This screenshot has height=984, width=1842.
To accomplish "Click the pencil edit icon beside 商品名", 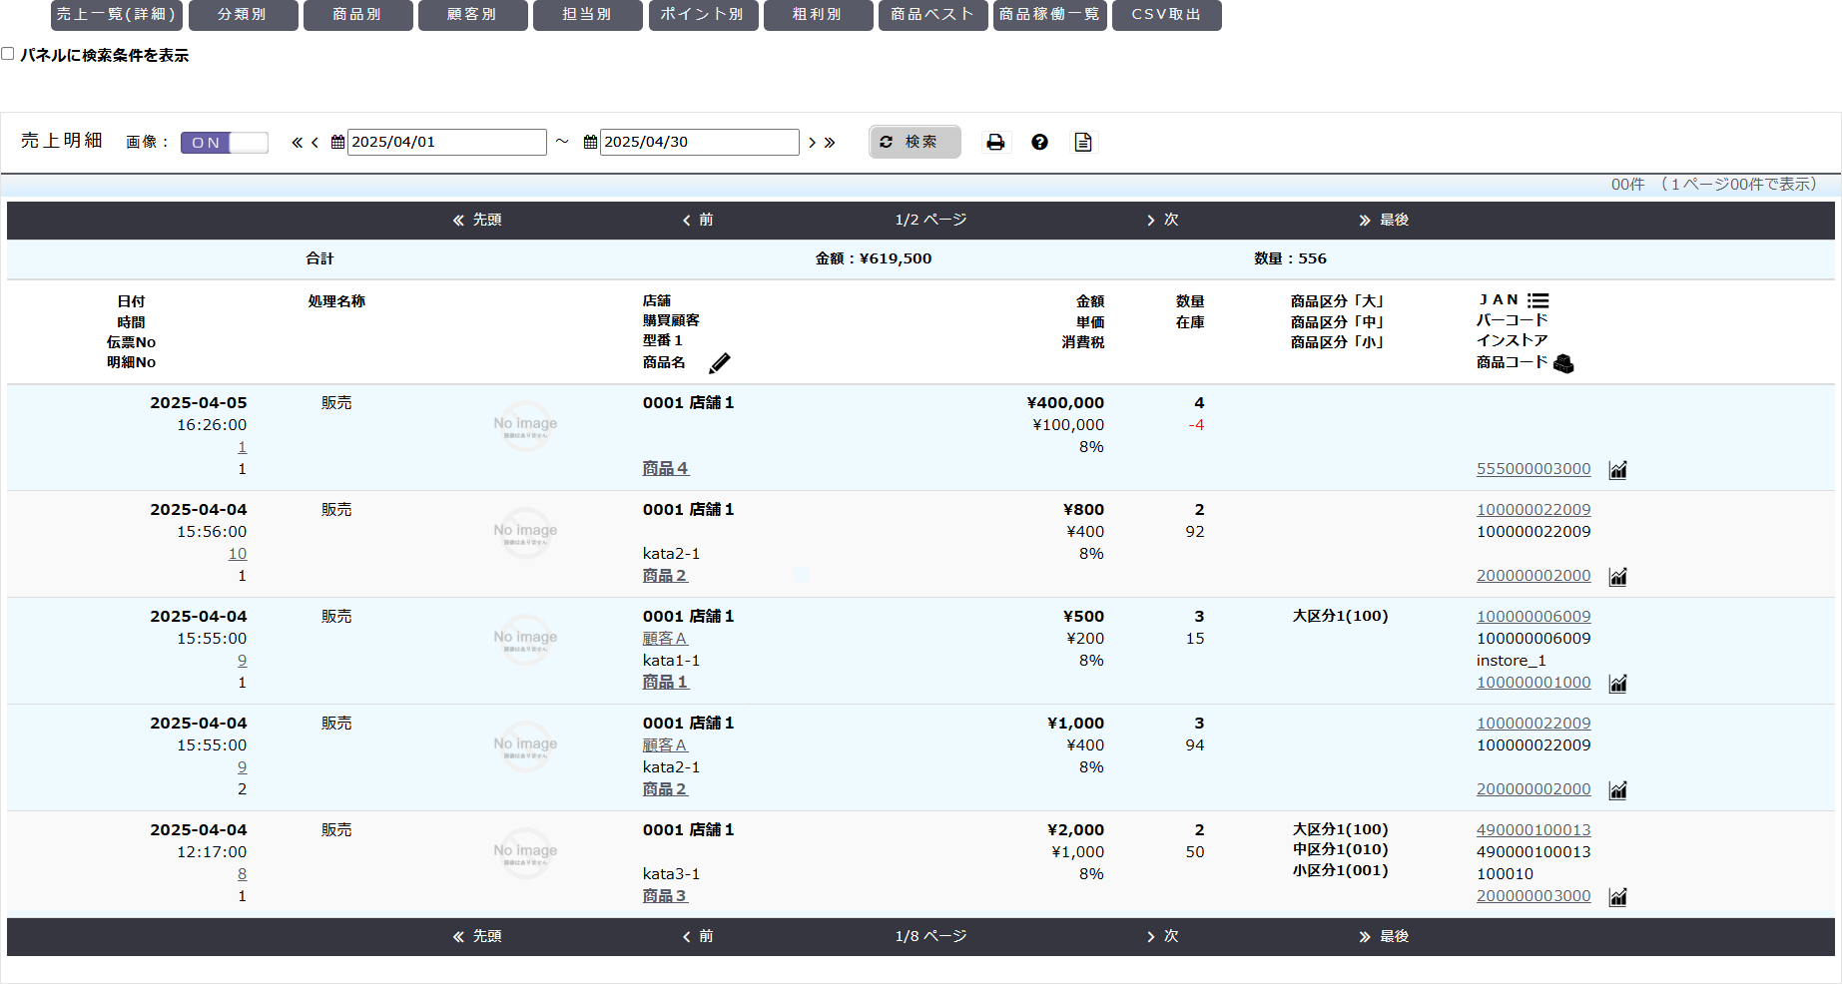I will click(x=720, y=363).
